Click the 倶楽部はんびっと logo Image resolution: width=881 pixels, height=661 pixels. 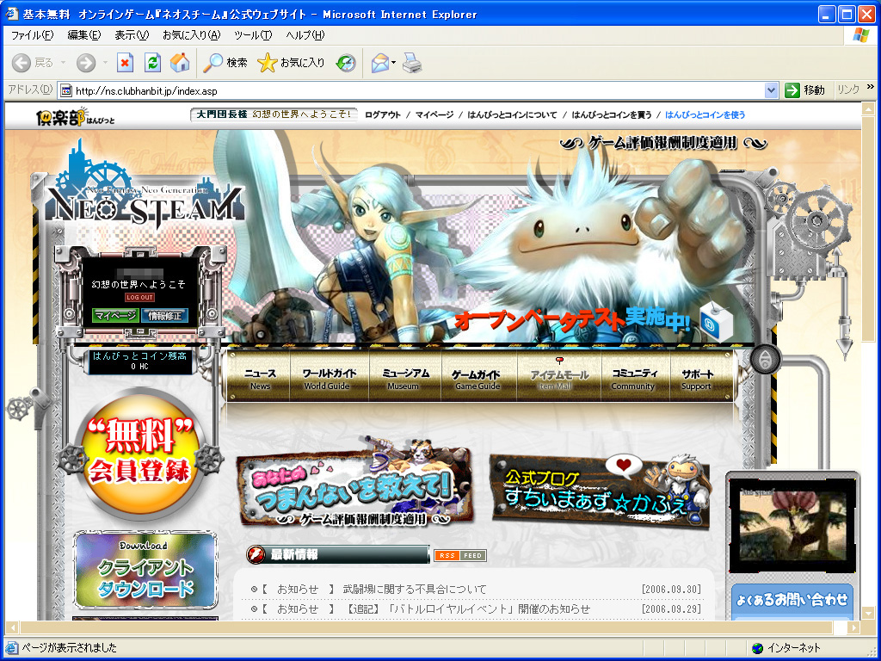[x=76, y=116]
